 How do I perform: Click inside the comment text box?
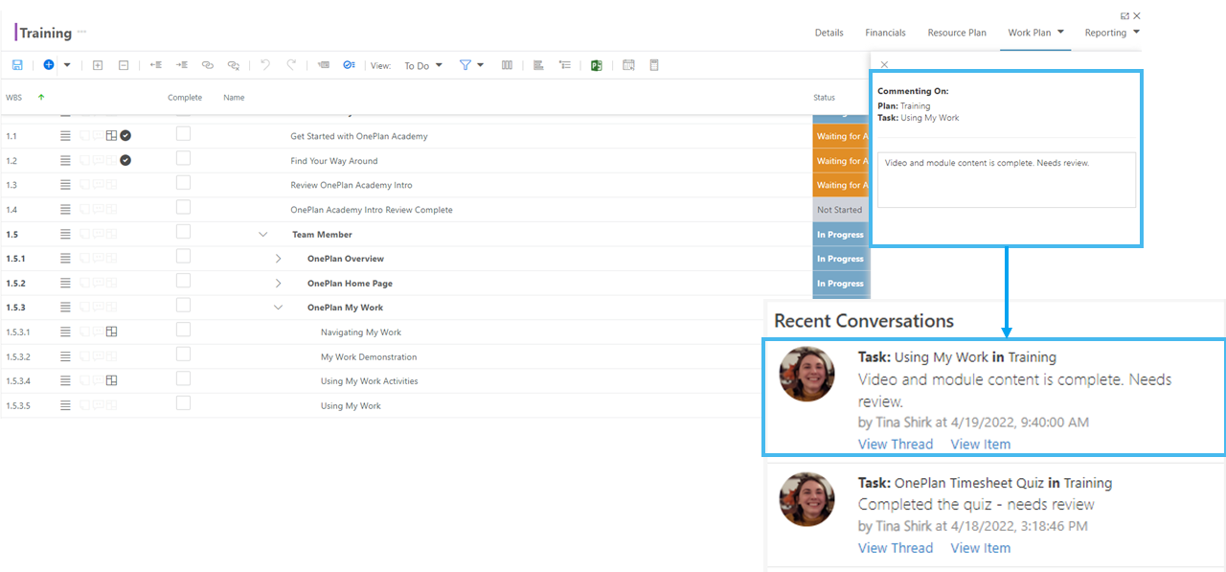point(1007,180)
